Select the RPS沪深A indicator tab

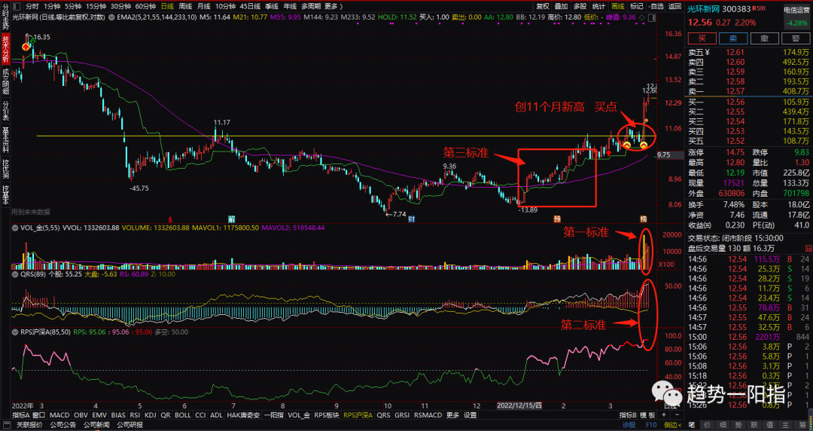358,415
